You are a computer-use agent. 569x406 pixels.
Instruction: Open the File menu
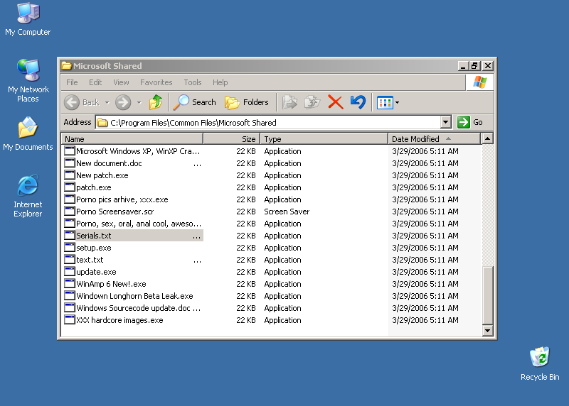pos(72,82)
